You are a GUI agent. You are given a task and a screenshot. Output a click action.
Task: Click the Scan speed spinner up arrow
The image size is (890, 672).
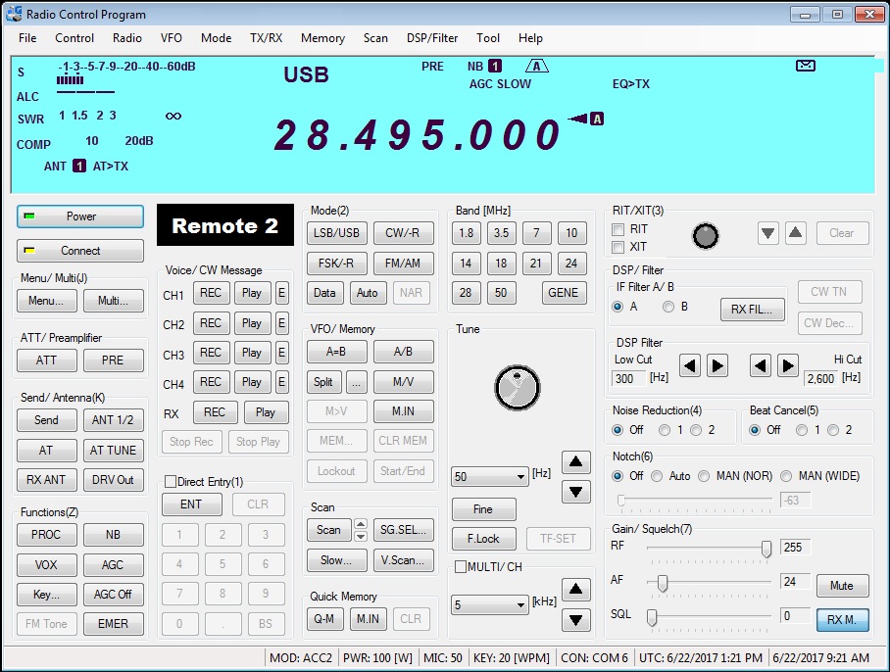361,524
